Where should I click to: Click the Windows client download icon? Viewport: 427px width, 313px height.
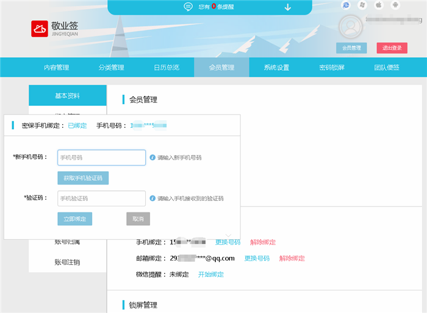point(362,5)
